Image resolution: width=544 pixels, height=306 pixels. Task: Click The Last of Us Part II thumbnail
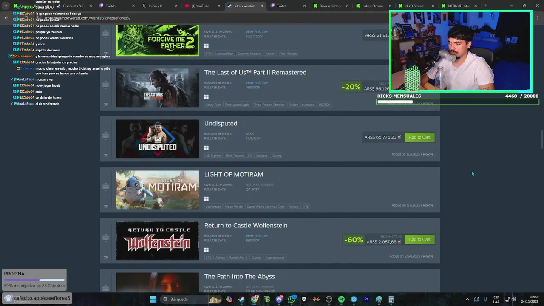click(157, 88)
